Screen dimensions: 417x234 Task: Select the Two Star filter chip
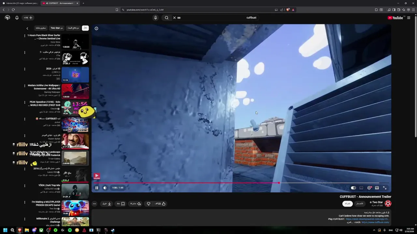click(57, 28)
